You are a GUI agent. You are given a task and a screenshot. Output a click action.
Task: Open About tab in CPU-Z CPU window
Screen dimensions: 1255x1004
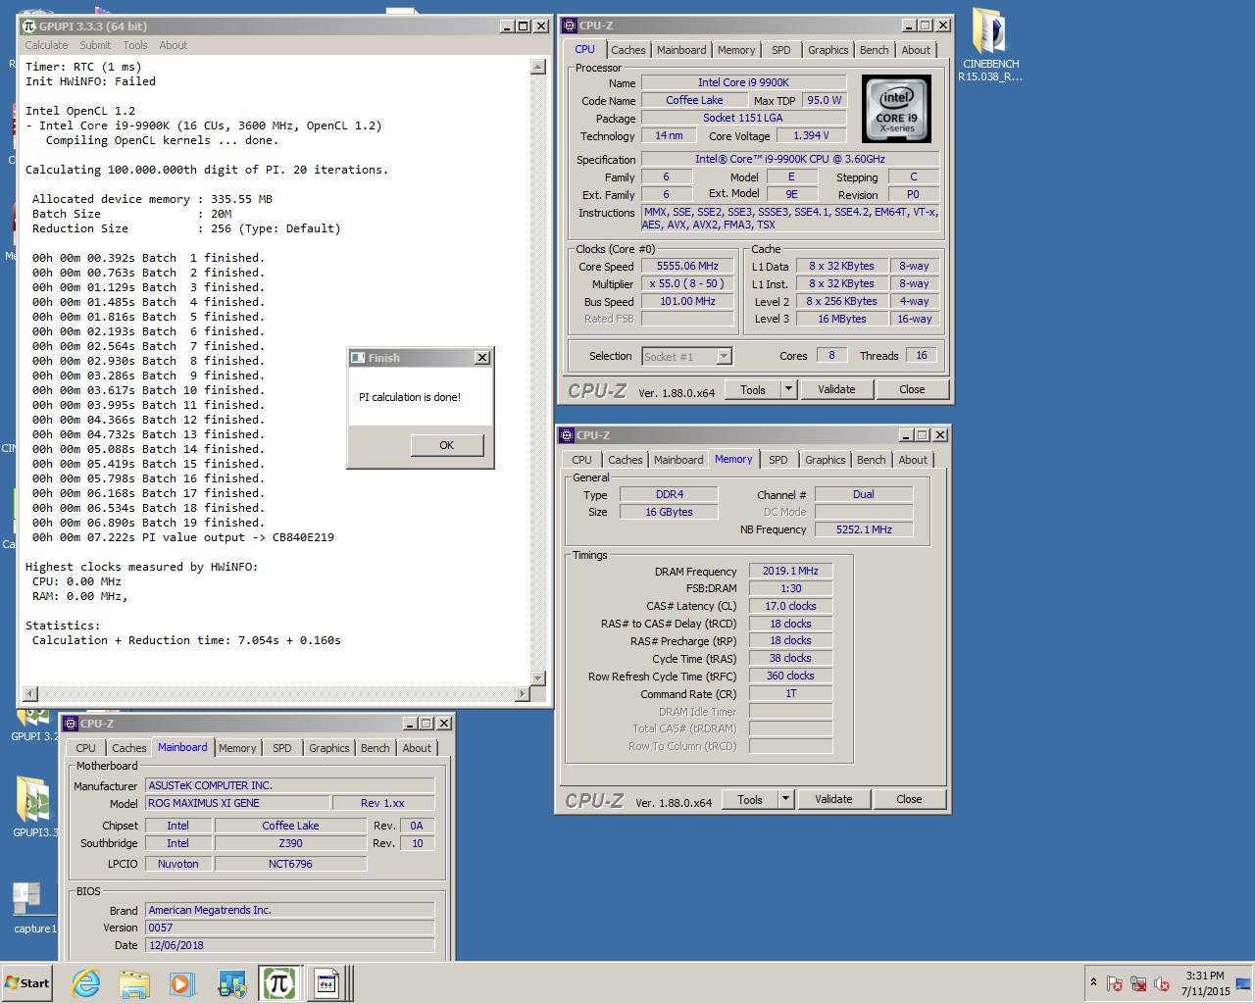tap(916, 50)
